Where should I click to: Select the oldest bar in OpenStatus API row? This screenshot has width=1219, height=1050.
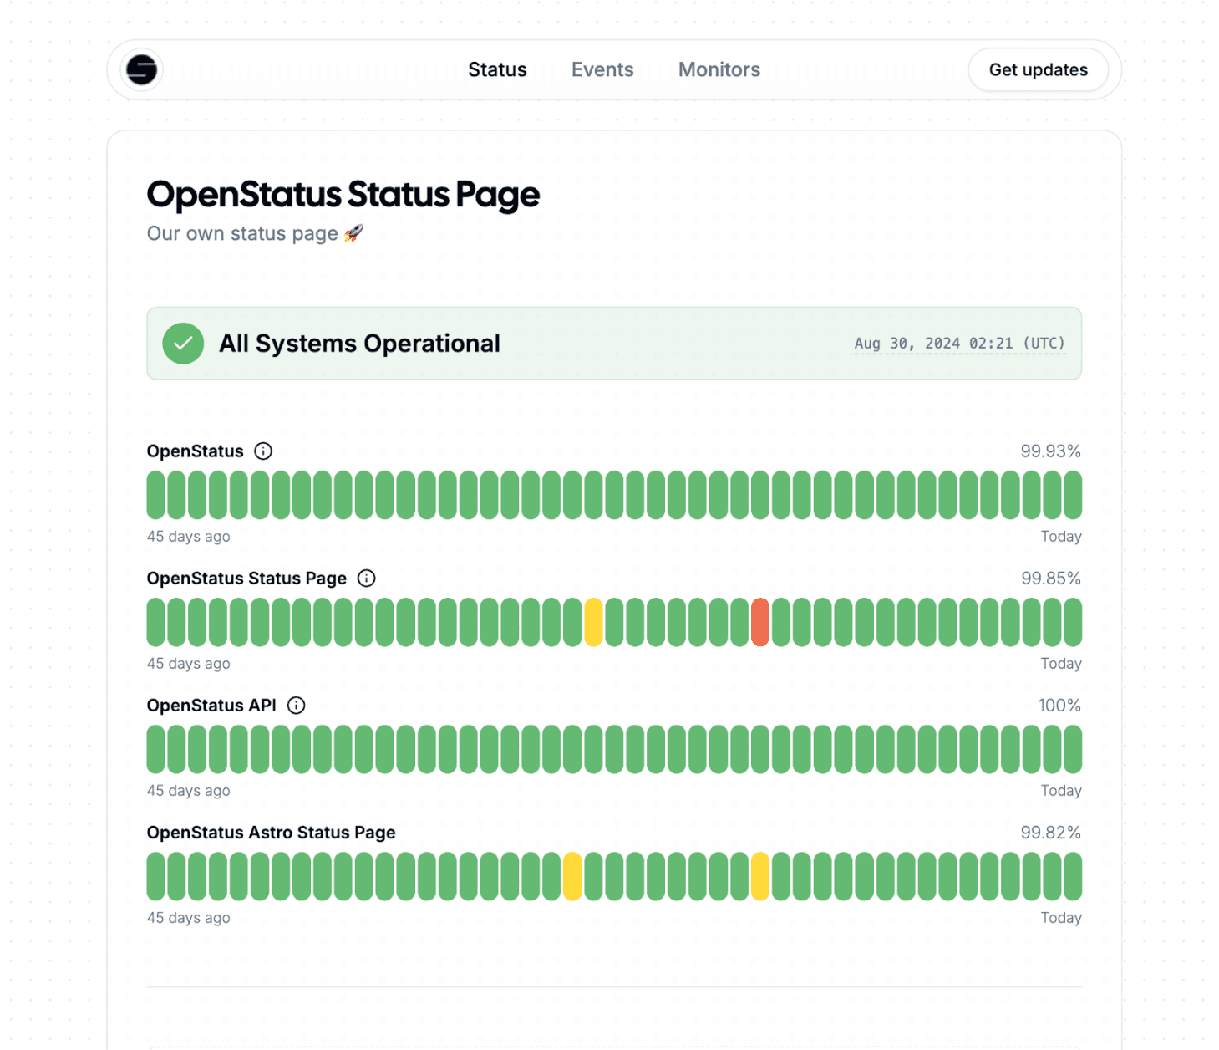click(x=156, y=749)
